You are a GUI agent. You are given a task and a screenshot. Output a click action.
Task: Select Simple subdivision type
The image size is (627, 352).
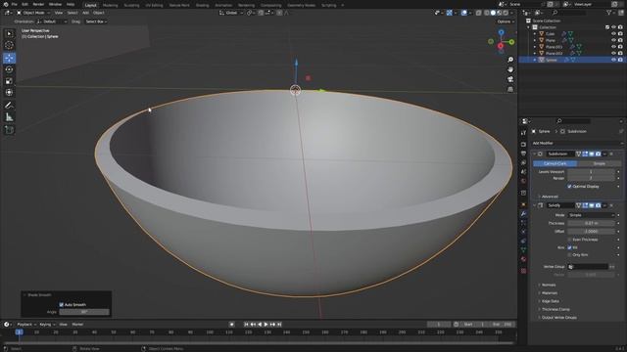[x=599, y=163]
